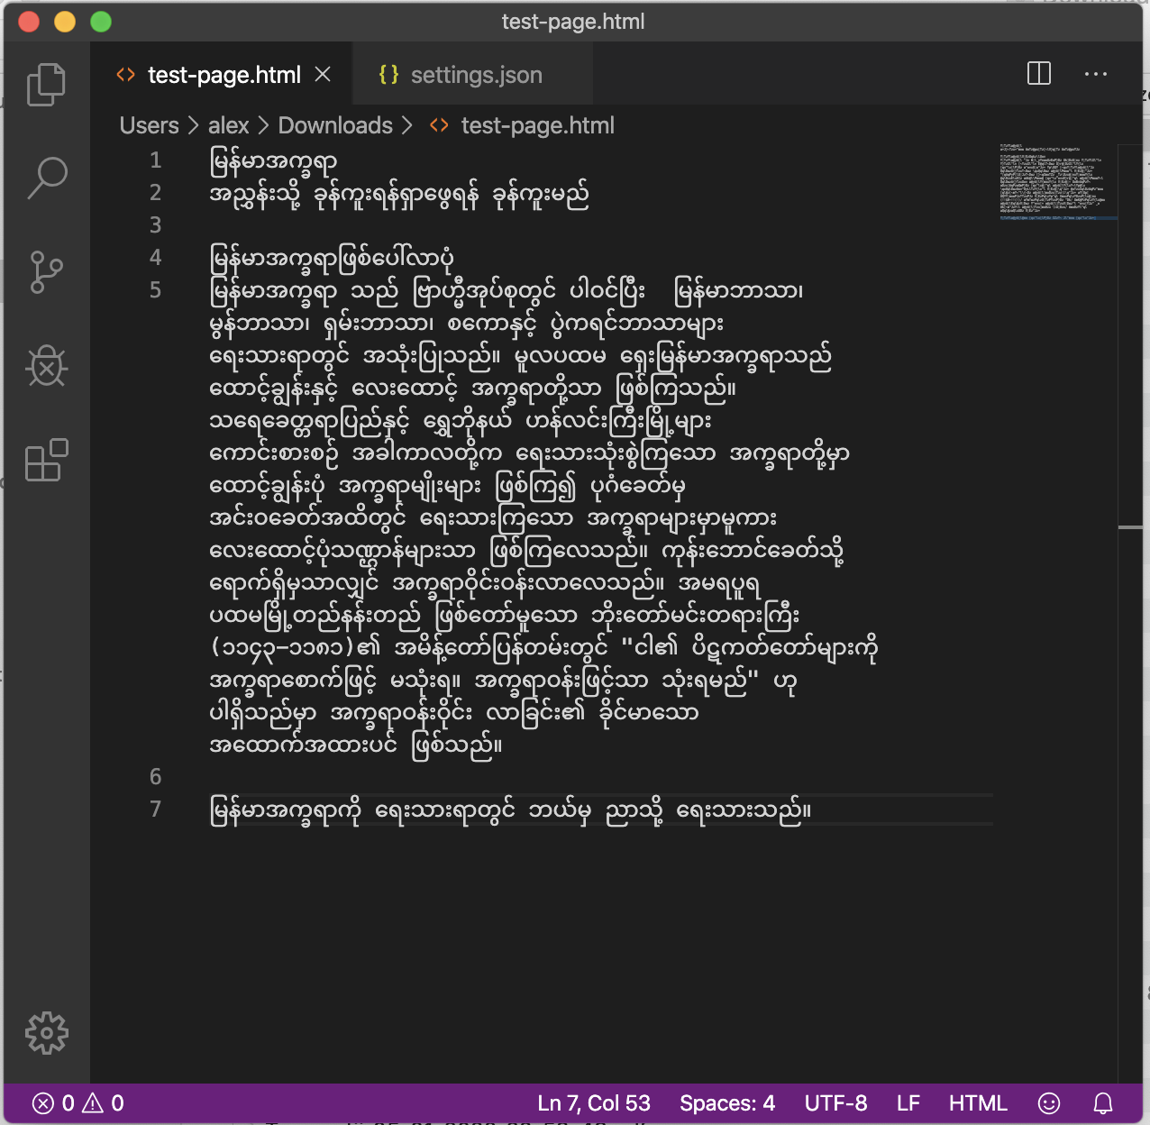1150x1125 pixels.
Task: Change indentation via Spaces: 4
Action: point(726,1102)
